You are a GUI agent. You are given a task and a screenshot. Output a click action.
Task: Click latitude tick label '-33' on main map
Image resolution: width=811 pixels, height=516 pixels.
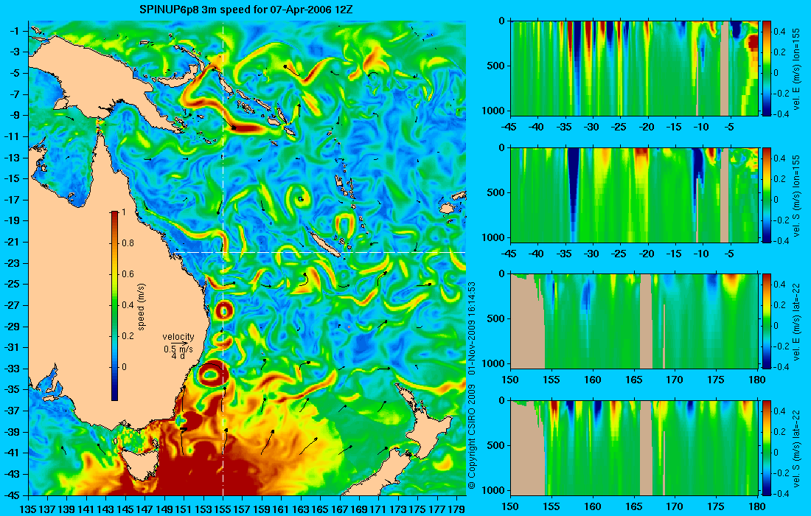click(x=11, y=369)
